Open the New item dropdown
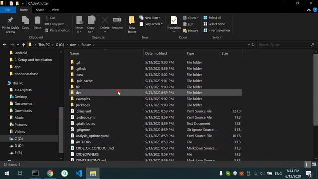This screenshot has width=318, height=179. coord(150,18)
